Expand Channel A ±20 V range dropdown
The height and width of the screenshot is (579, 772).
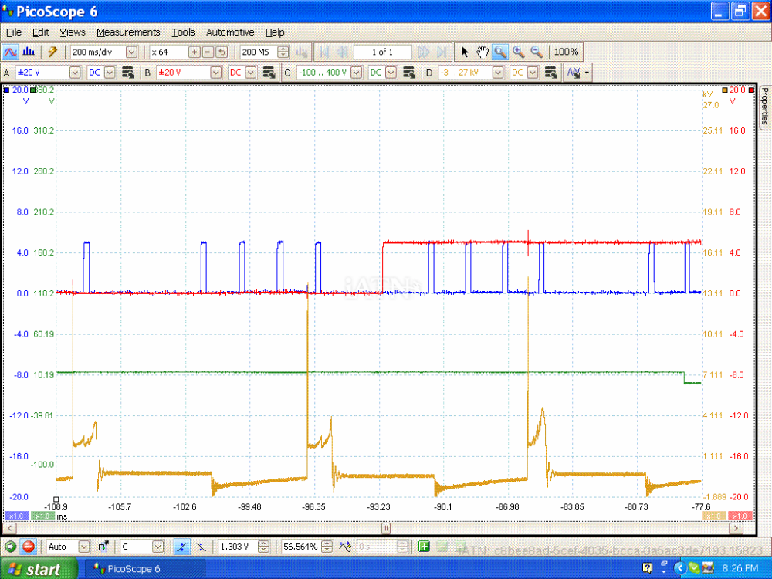(x=75, y=73)
